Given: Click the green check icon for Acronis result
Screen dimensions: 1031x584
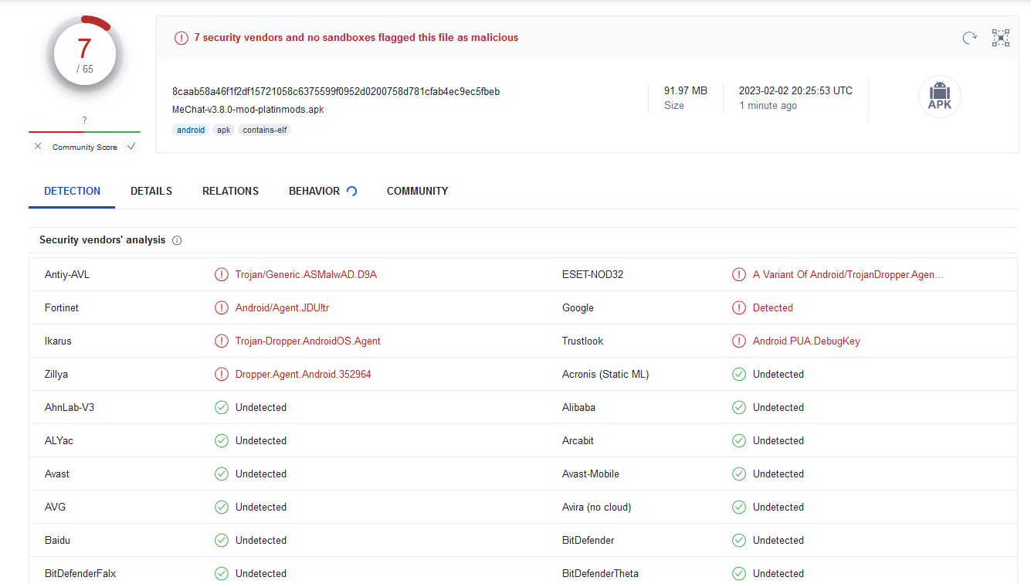Looking at the screenshot, I should click(739, 374).
